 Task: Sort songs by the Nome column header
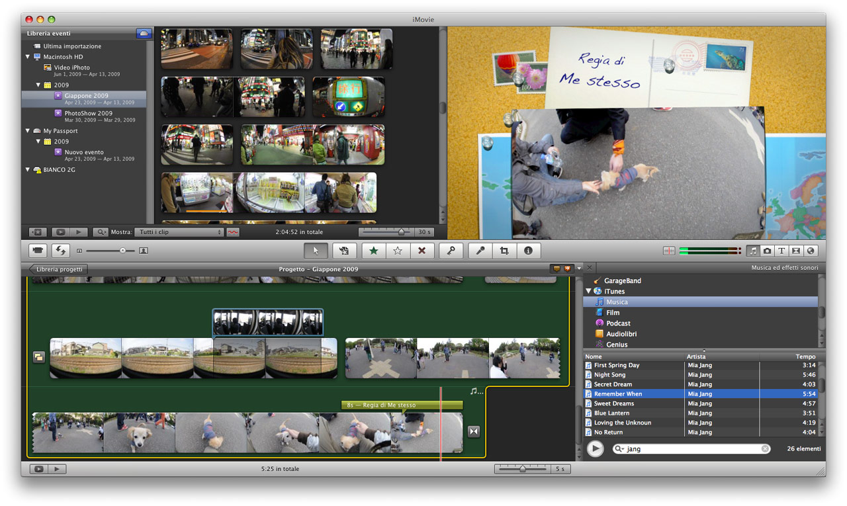click(x=634, y=357)
